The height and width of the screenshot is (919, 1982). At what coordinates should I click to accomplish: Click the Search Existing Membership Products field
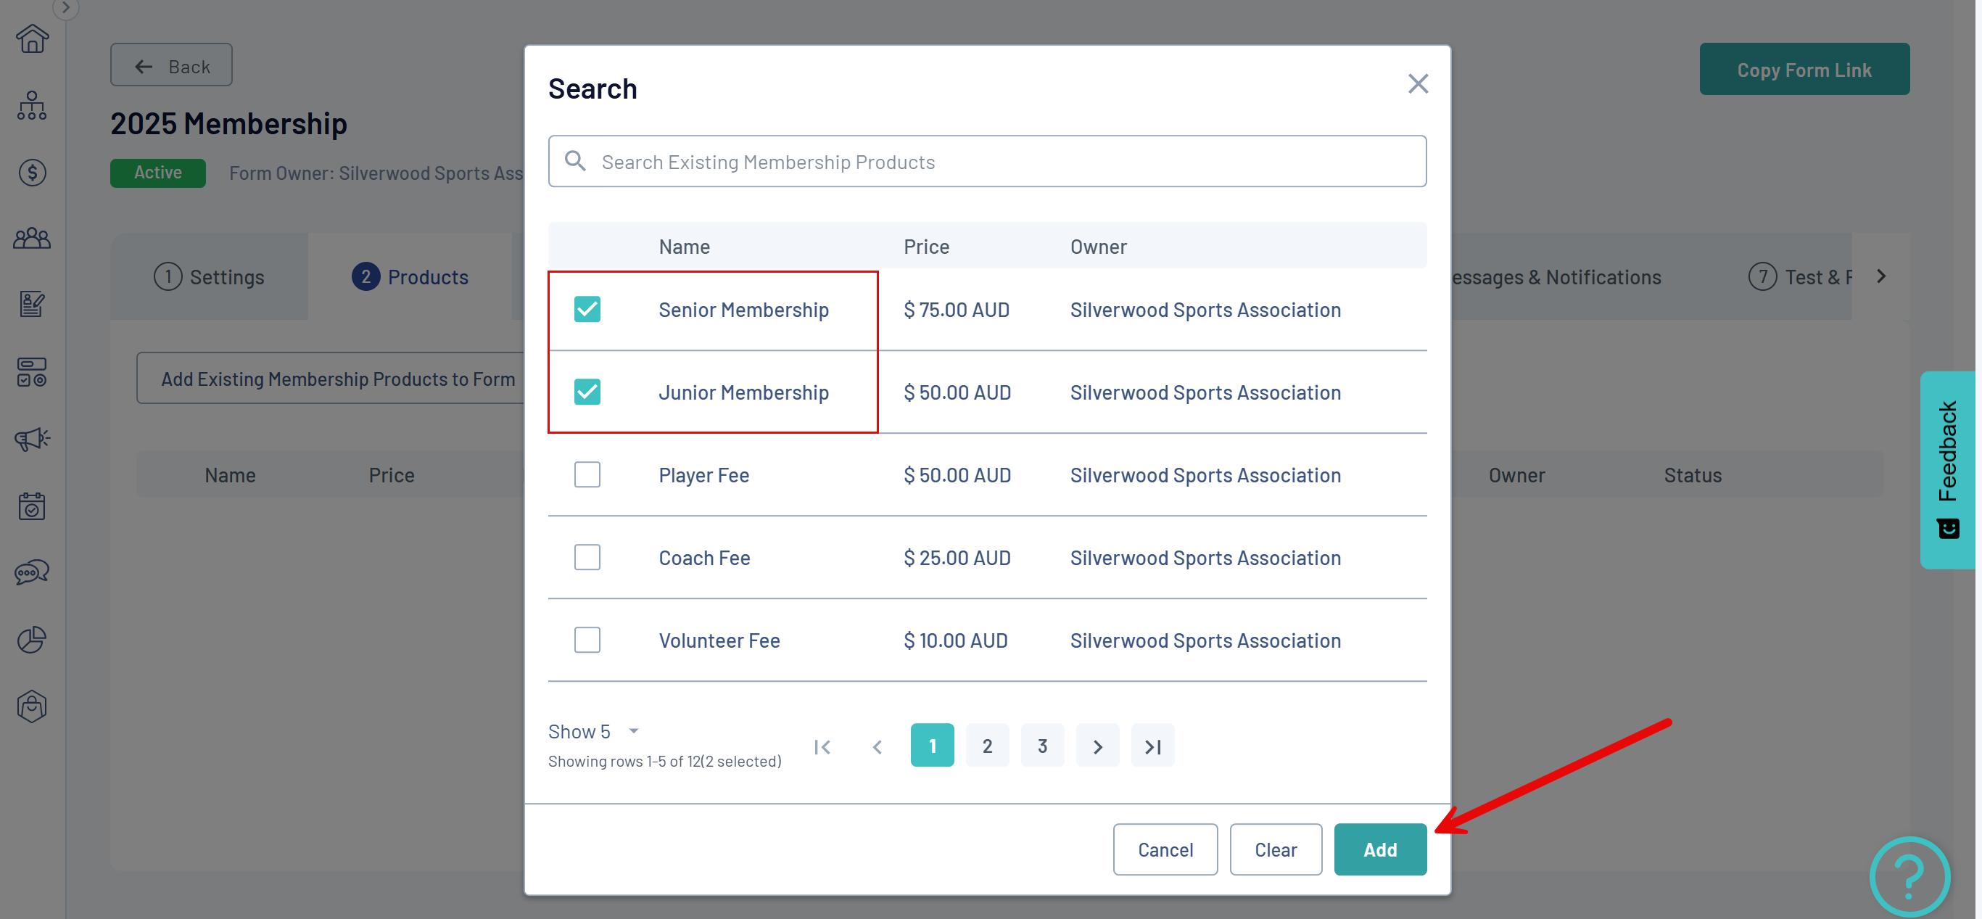(x=987, y=162)
